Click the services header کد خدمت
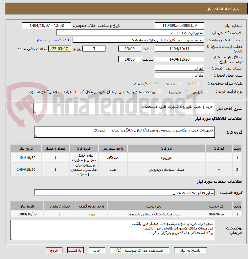This screenshot has height=259, width=248. tap(216, 206)
